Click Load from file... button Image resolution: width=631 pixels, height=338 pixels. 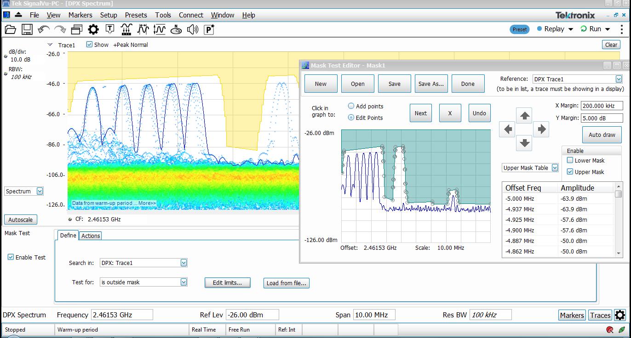pyautogui.click(x=286, y=283)
